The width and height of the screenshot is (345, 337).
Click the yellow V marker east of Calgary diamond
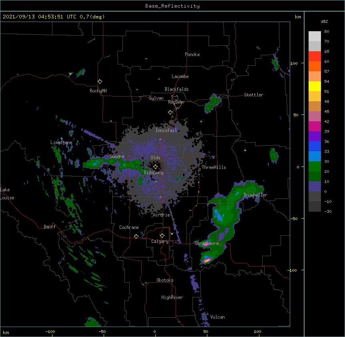[172, 234]
